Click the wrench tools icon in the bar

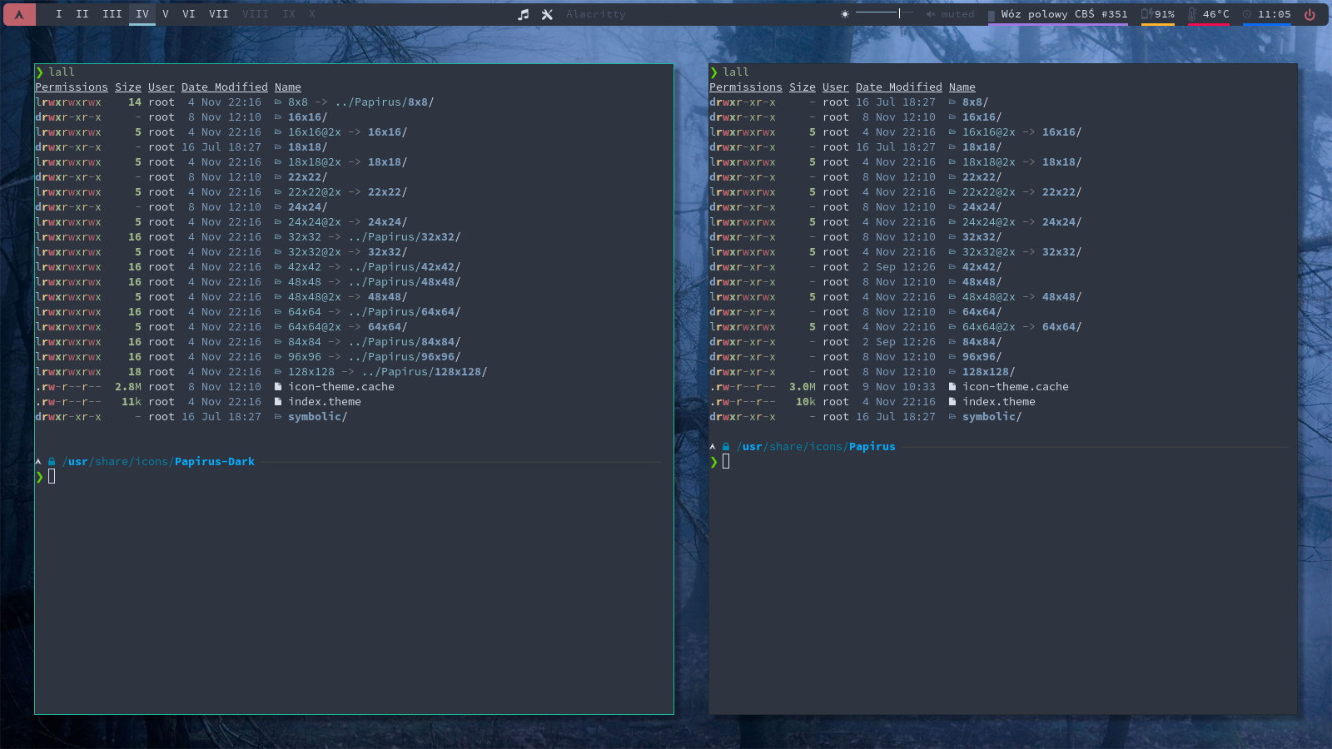click(546, 14)
